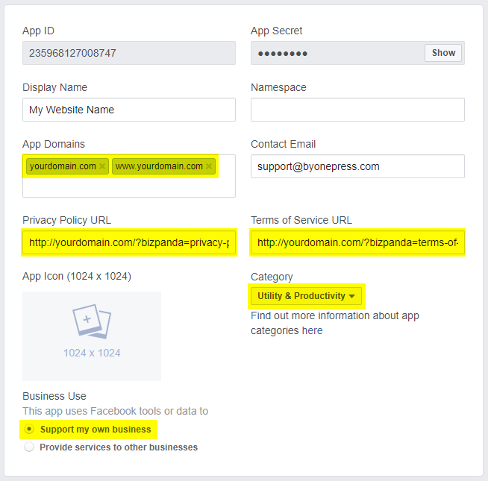
Task: Click empty area of App Domains box
Action: pyautogui.click(x=129, y=187)
